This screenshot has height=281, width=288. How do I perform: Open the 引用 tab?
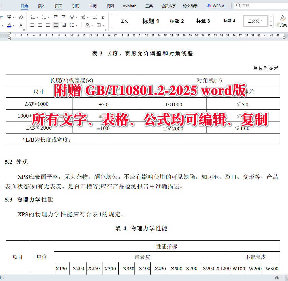click(x=76, y=6)
